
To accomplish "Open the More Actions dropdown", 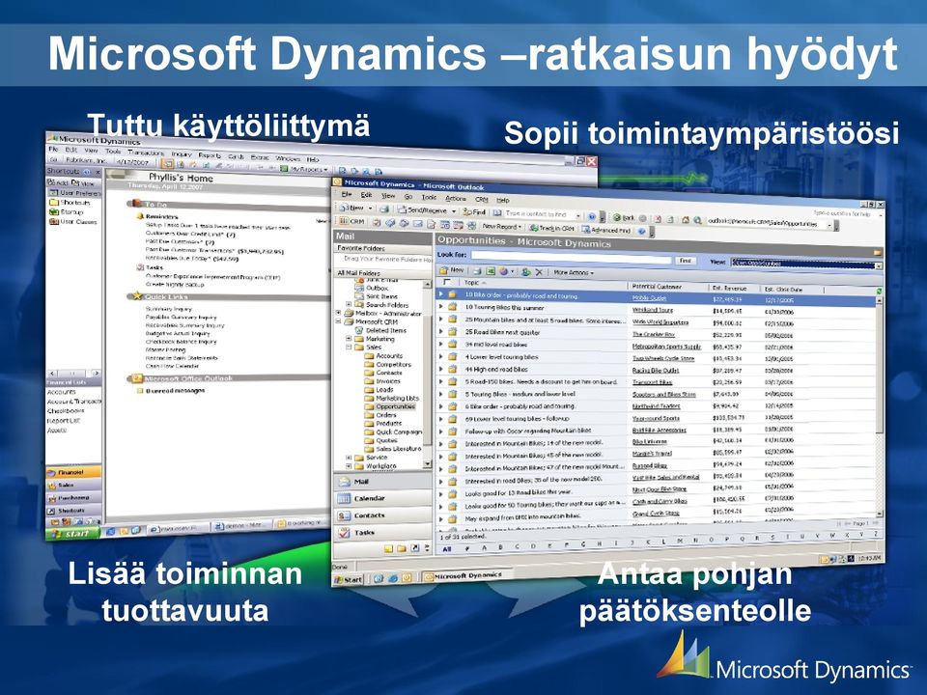I will coord(573,273).
